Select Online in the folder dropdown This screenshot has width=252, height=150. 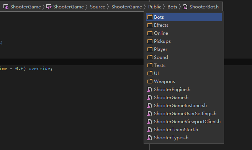(x=184, y=33)
